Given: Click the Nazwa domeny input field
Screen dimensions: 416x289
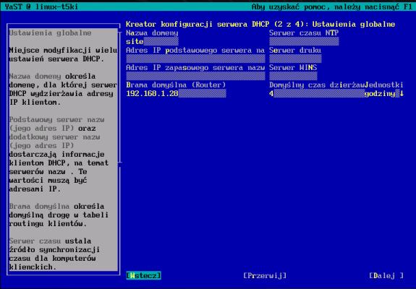Looking at the screenshot, I should (152, 41).
